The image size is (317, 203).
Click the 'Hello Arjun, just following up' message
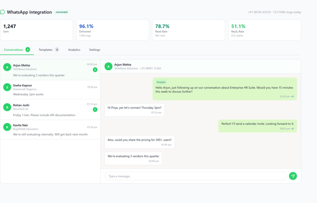coord(225,89)
